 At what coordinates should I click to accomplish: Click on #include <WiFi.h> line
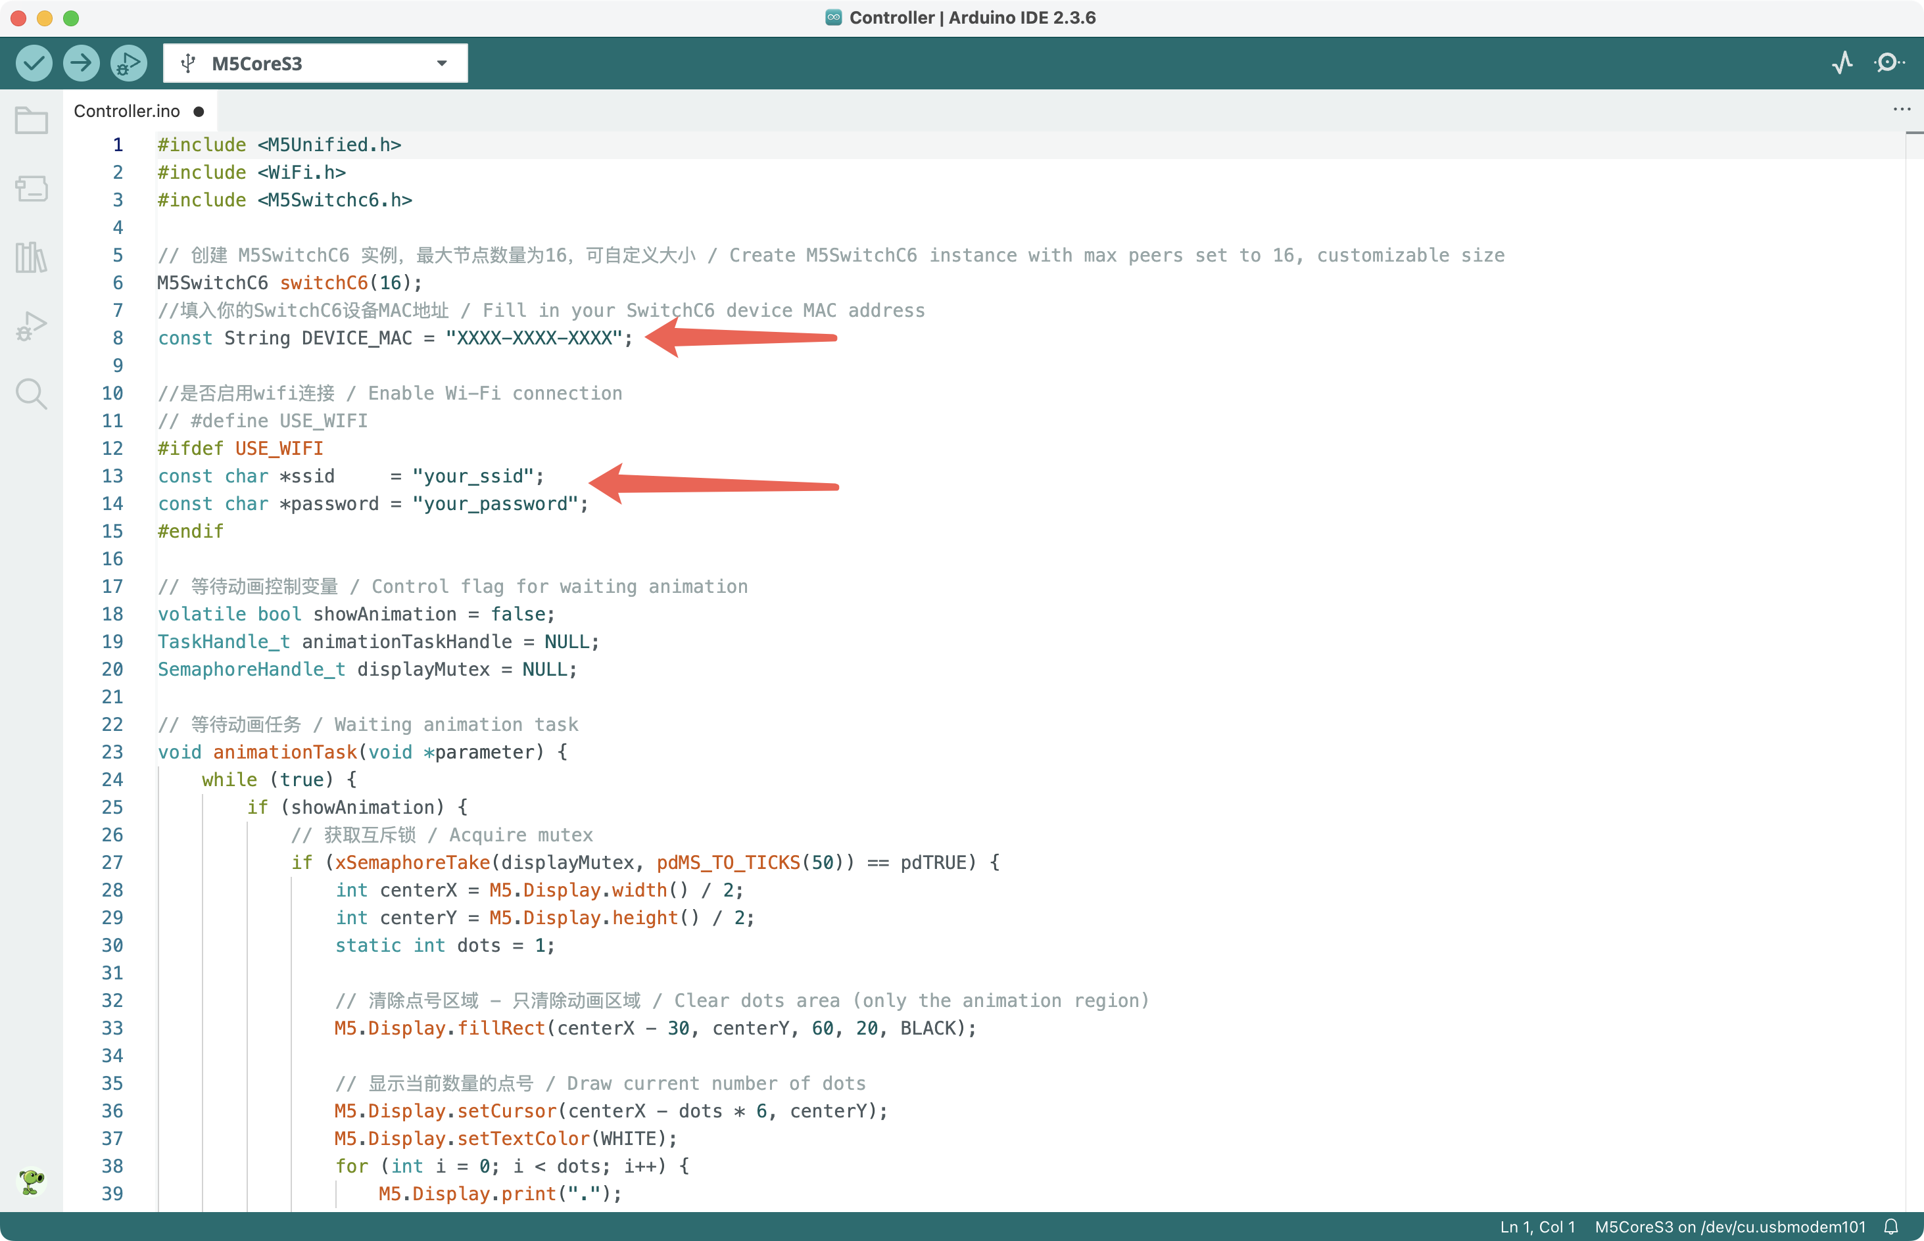click(251, 172)
